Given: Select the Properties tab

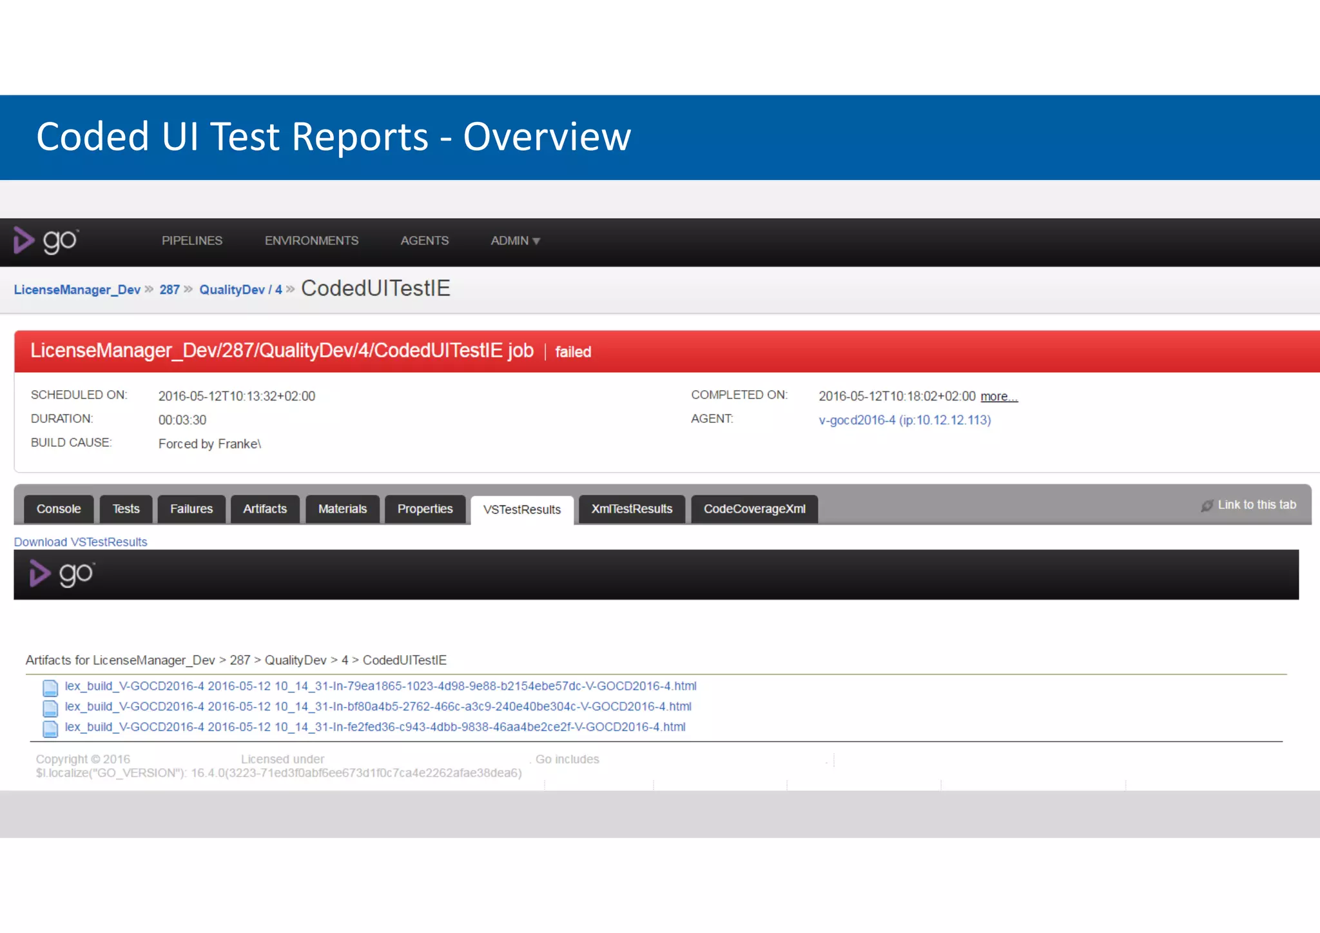Looking at the screenshot, I should (425, 509).
